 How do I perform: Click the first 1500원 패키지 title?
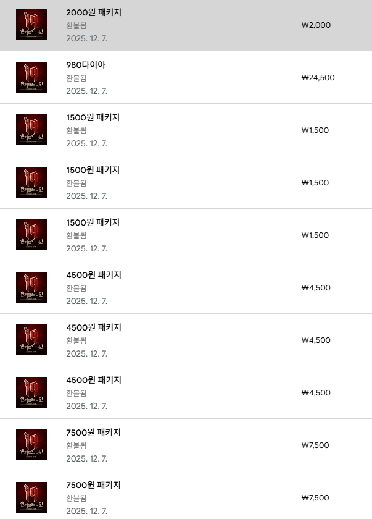click(x=93, y=117)
